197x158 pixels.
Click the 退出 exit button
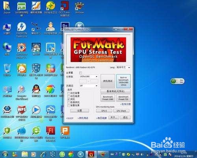[125, 117]
